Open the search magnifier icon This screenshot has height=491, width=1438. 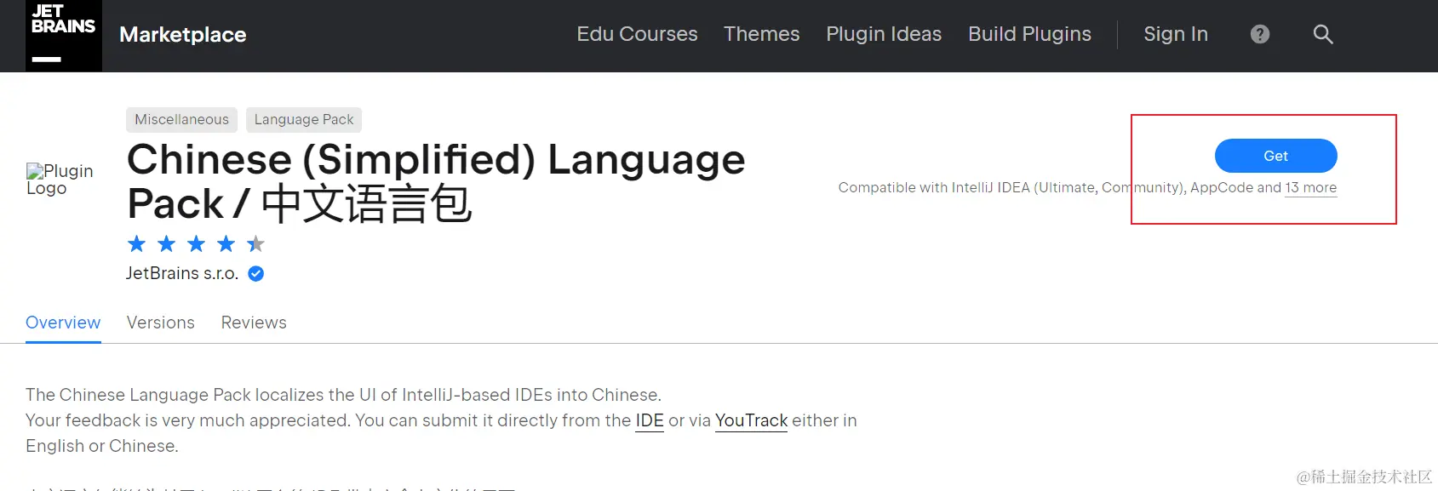pos(1323,34)
